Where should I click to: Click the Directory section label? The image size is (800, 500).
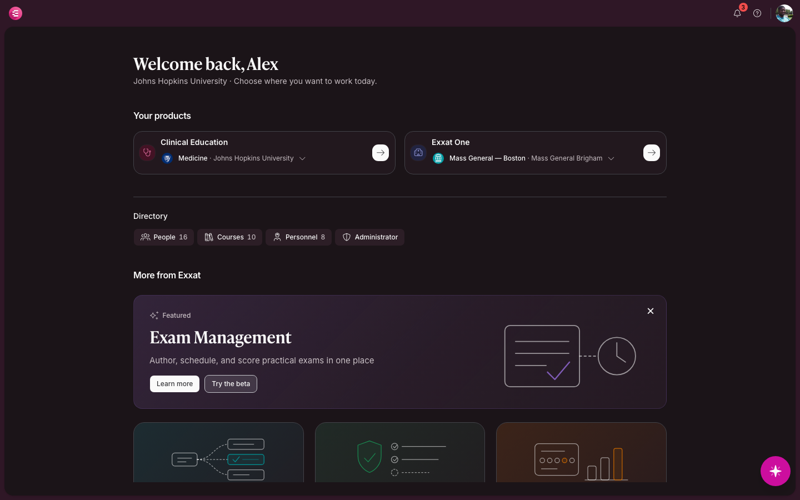150,216
